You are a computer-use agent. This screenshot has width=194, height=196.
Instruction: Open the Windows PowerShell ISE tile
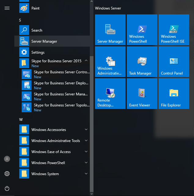click(x=174, y=30)
